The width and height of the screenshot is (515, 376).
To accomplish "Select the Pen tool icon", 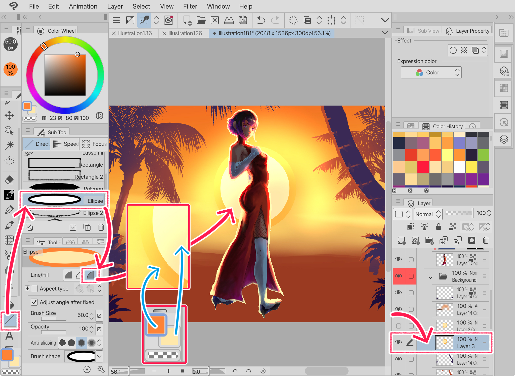I will (x=9, y=210).
